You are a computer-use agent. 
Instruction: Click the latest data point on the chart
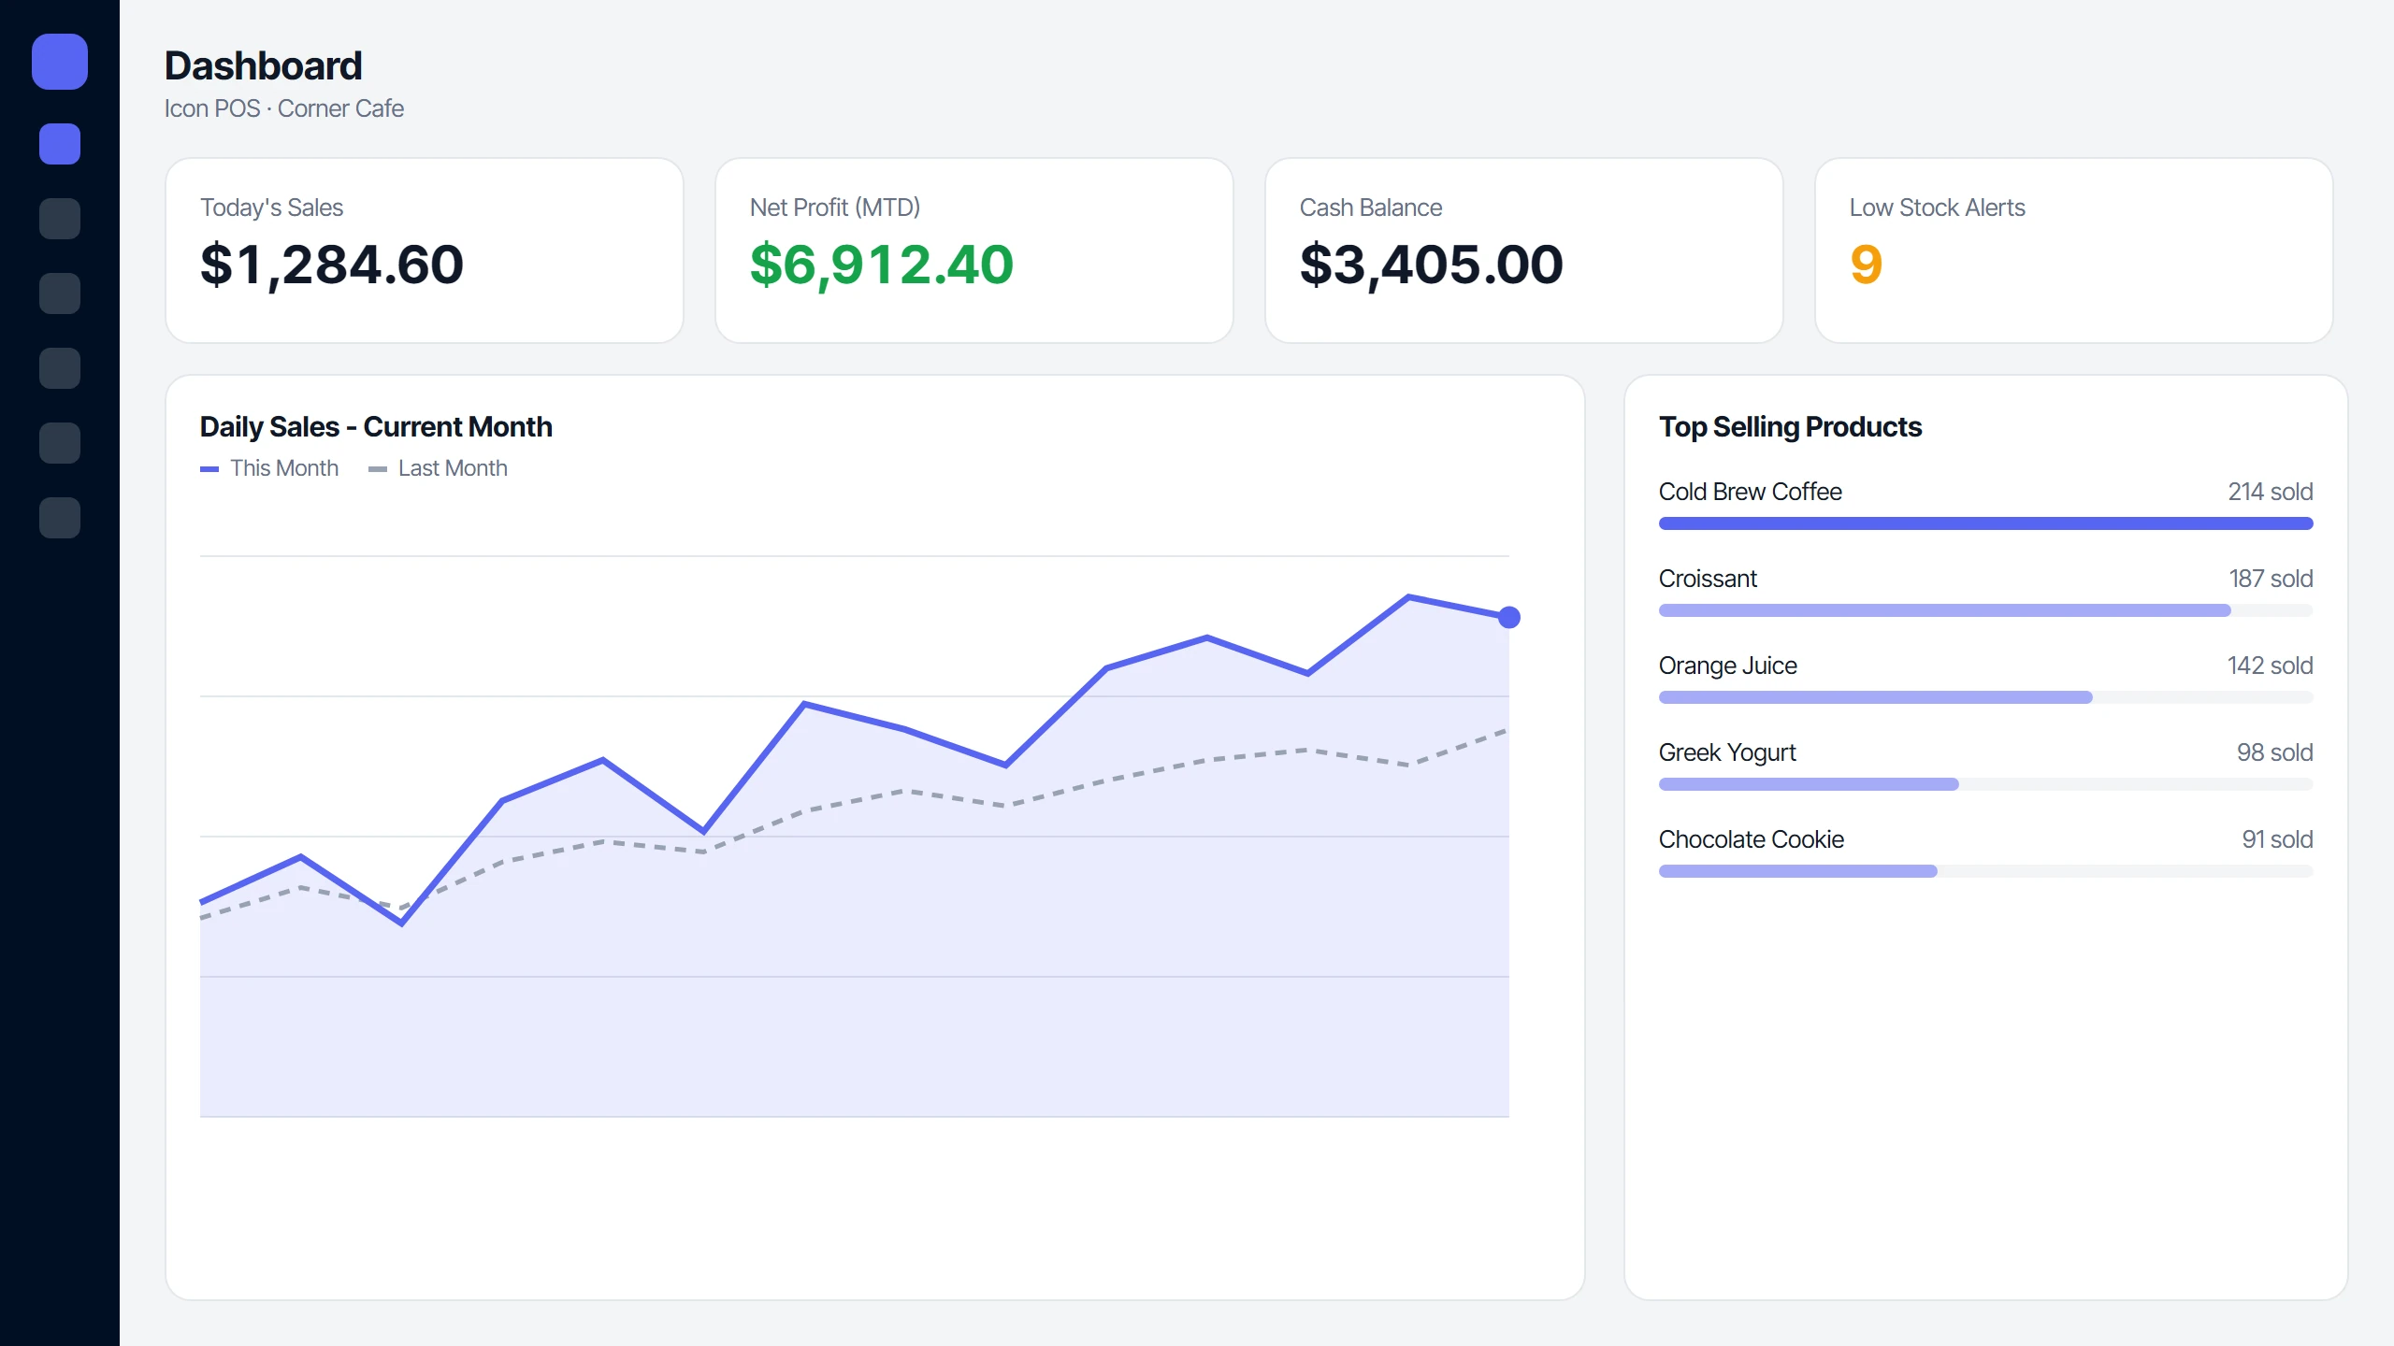point(1509,617)
